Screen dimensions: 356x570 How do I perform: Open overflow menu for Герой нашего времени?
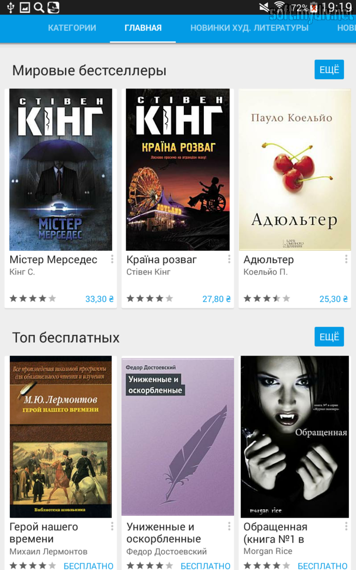pos(112,526)
